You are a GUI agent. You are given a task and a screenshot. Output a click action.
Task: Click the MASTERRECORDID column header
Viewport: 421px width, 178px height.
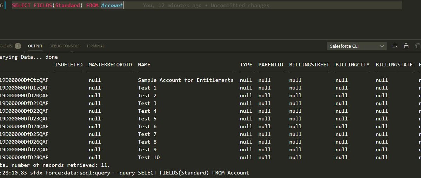[110, 65]
